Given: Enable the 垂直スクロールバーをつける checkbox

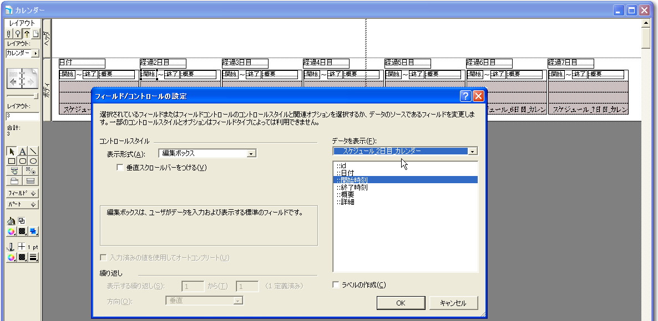Looking at the screenshot, I should point(120,168).
